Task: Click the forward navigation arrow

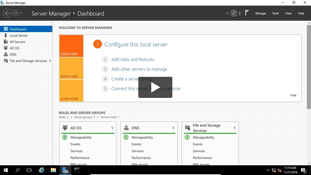Action: click(15, 13)
